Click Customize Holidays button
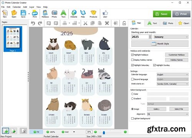The width and height of the screenshot is (192, 138). (x=177, y=55)
